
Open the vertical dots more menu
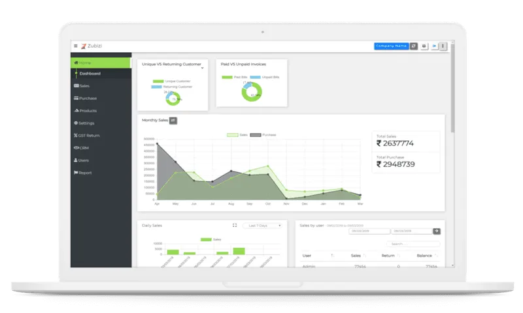click(x=443, y=46)
